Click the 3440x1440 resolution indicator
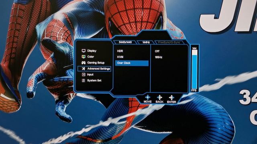This screenshot has width=257, height=144. click(x=125, y=42)
